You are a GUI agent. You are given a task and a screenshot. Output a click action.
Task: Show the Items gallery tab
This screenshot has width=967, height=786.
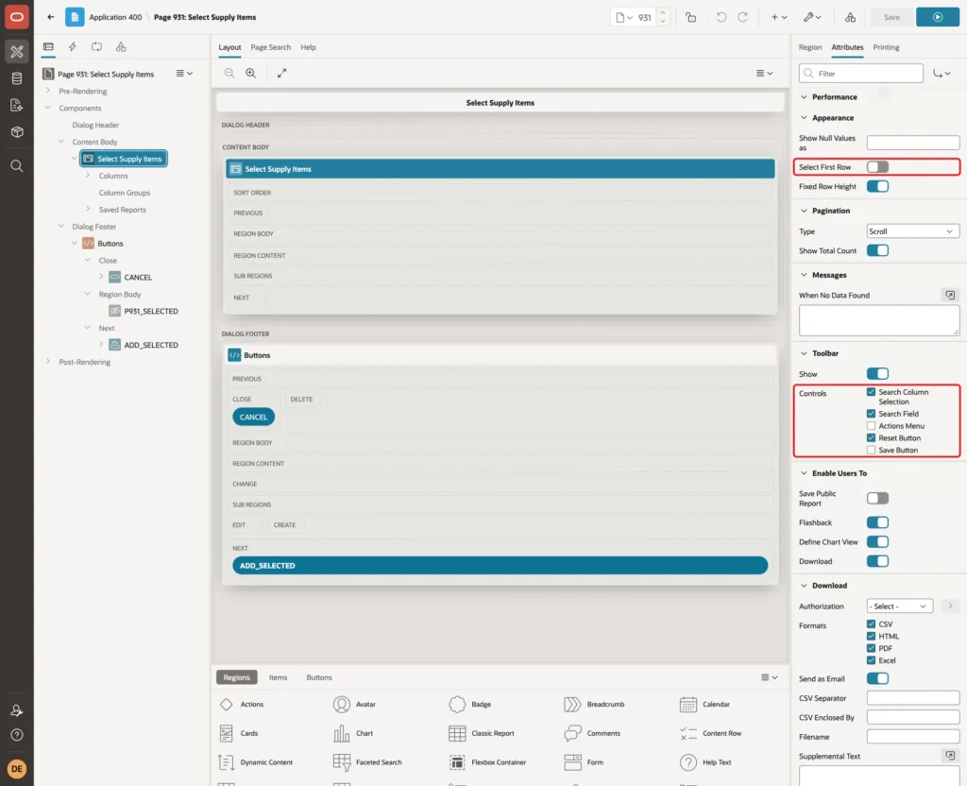pos(278,676)
